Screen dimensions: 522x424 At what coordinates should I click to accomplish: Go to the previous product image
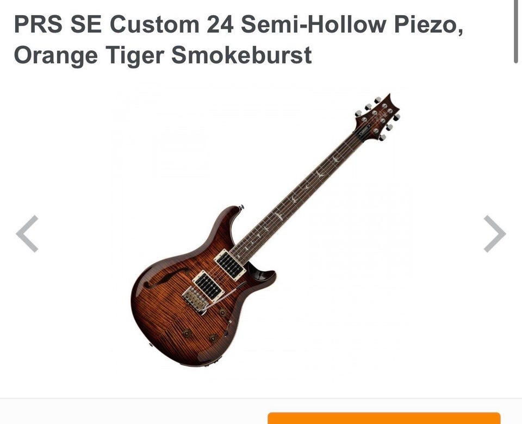[27, 234]
